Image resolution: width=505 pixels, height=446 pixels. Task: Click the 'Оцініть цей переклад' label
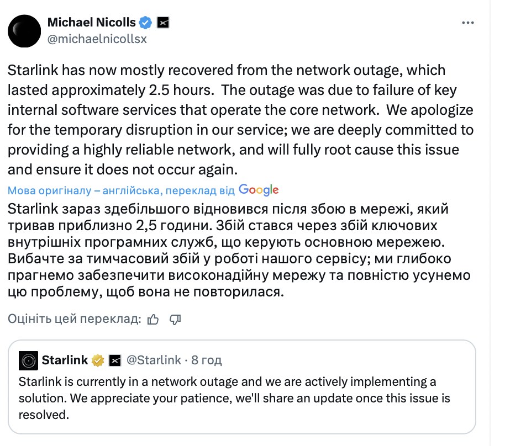click(75, 319)
